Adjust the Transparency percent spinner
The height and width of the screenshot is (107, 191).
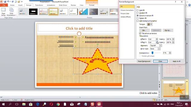pyautogui.click(x=170, y=53)
